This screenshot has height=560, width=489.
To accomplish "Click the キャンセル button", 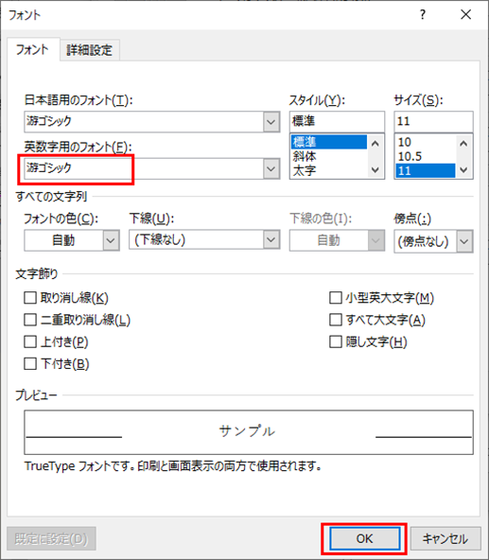I will coord(445,538).
